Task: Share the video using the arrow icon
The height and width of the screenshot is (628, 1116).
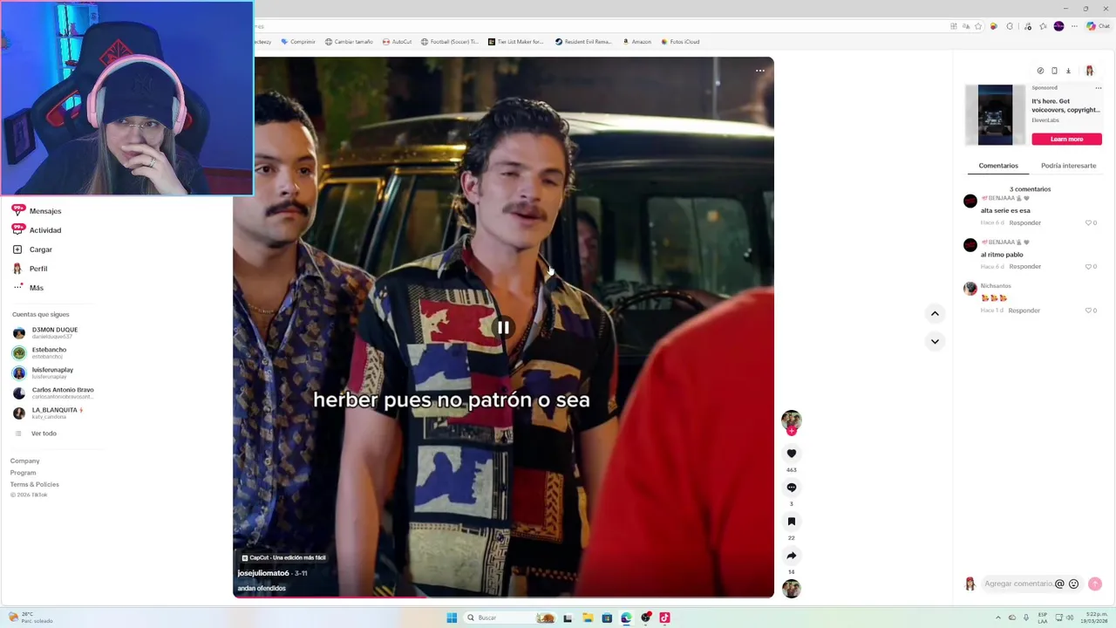Action: [792, 556]
